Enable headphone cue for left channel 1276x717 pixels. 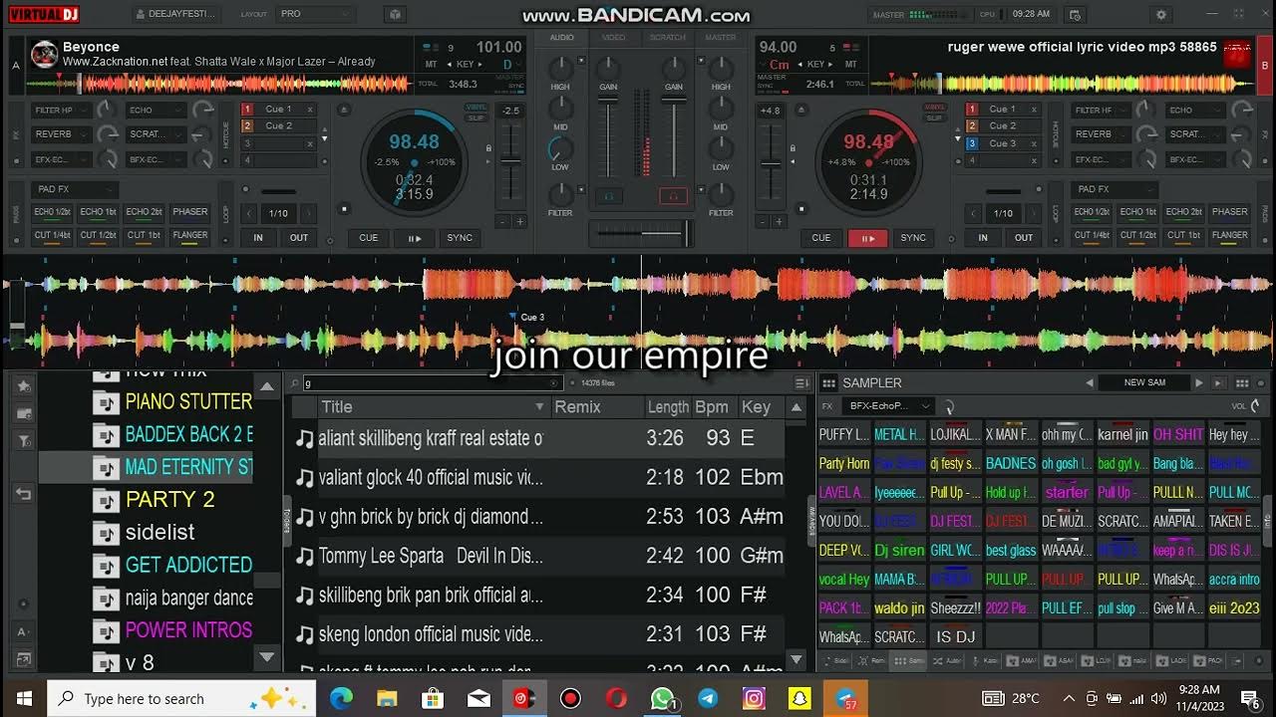click(x=607, y=196)
